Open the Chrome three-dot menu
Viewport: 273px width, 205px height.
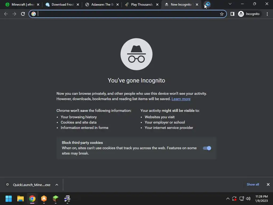point(267,14)
